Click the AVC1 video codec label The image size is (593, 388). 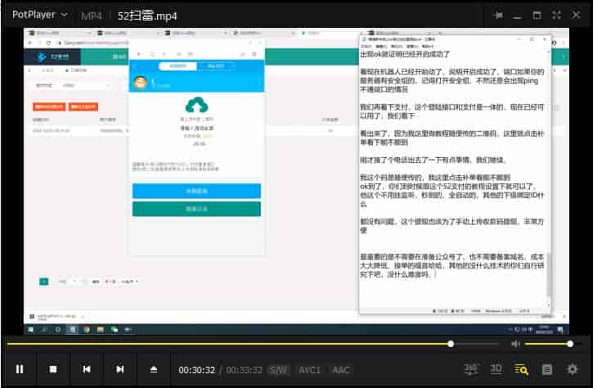[310, 370]
